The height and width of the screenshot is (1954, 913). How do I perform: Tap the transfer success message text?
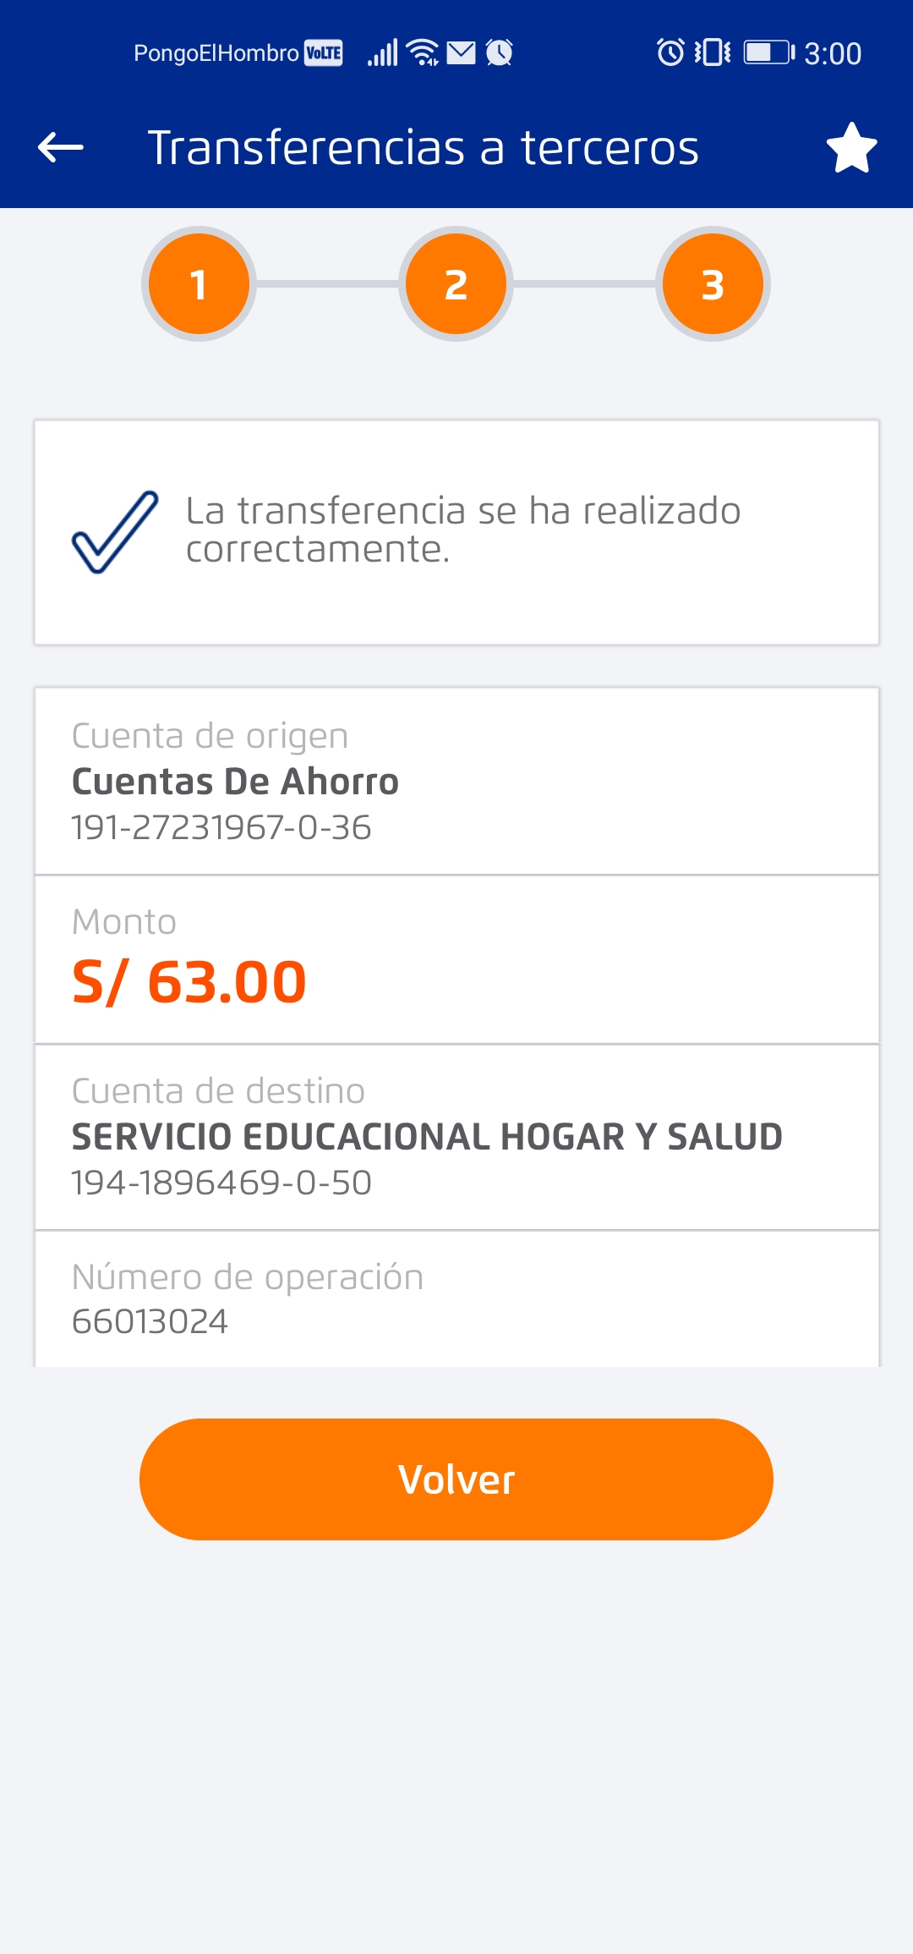(x=463, y=530)
